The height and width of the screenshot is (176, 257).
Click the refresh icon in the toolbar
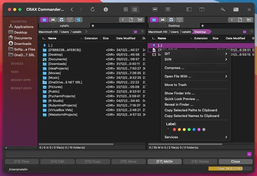(93, 9)
